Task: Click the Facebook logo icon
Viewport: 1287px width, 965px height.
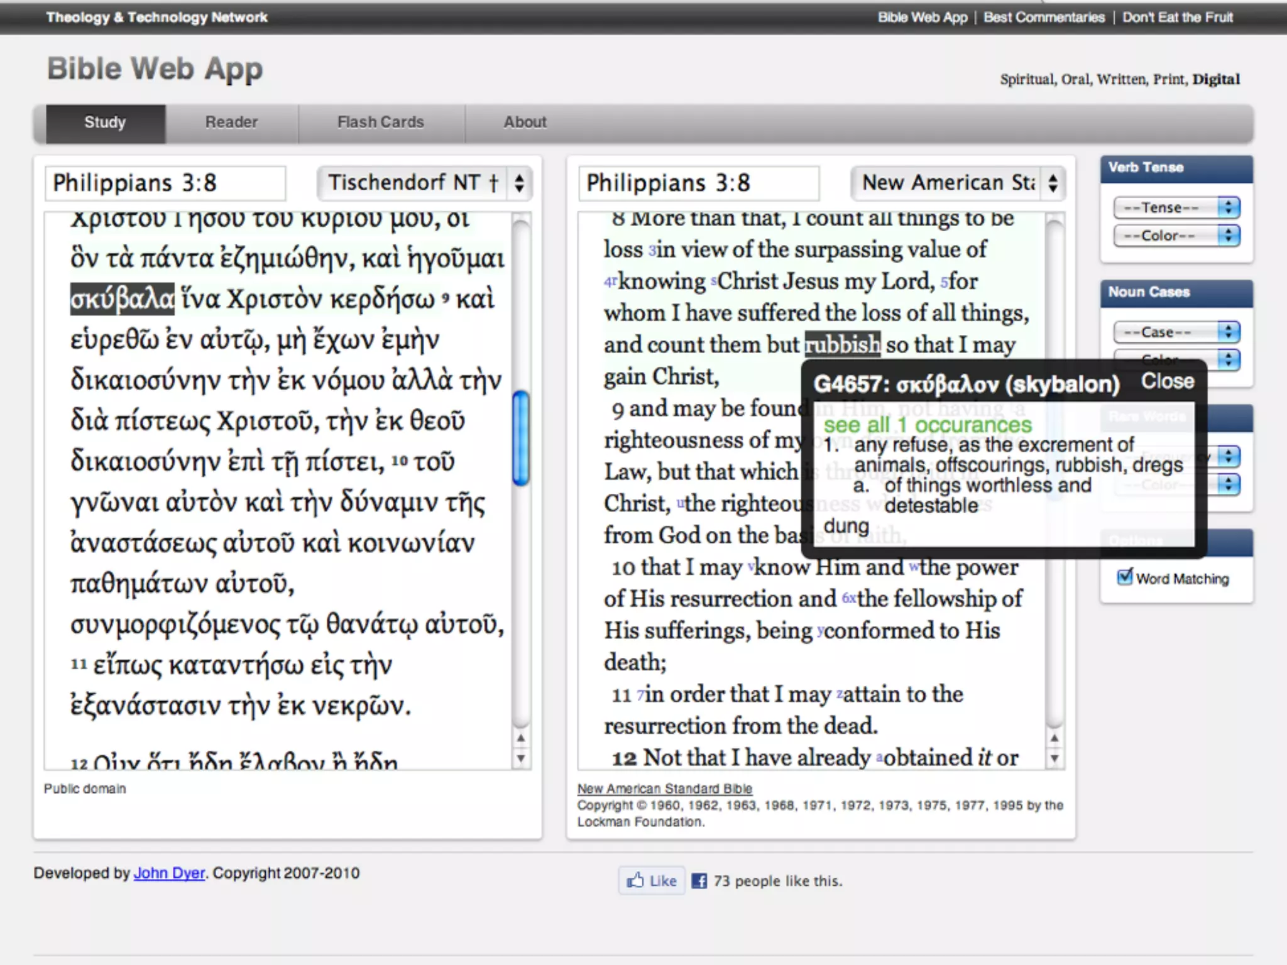Action: click(699, 881)
